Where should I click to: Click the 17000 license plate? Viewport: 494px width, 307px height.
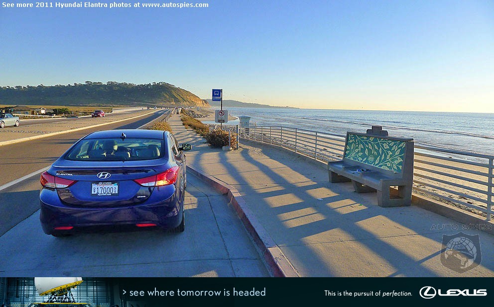tap(105, 189)
